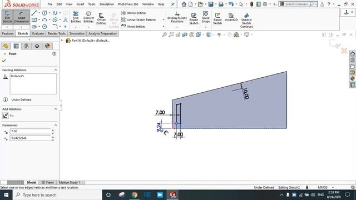Select the sketch Text tool
The image size is (356, 200).
[66, 20]
